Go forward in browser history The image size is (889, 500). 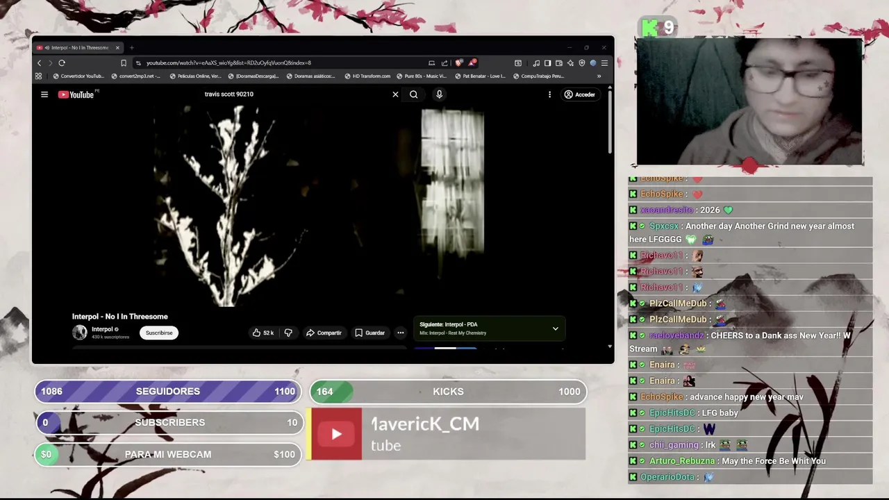point(50,63)
